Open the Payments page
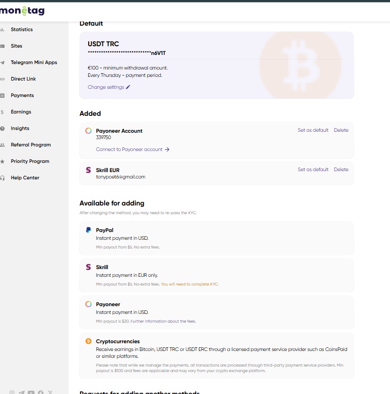Image resolution: width=390 pixels, height=394 pixels. (x=22, y=95)
